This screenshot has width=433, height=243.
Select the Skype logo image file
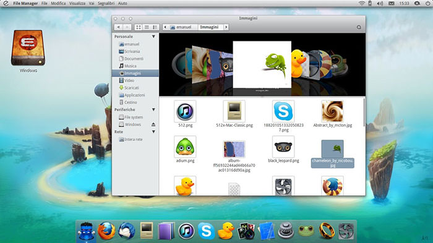pyautogui.click(x=283, y=116)
